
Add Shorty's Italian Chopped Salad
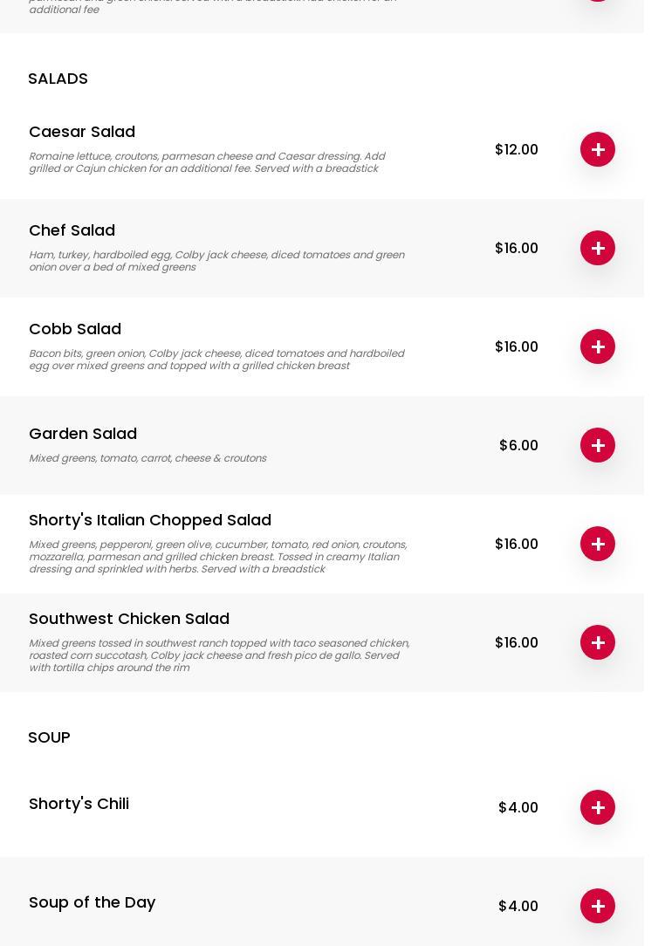tap(598, 544)
